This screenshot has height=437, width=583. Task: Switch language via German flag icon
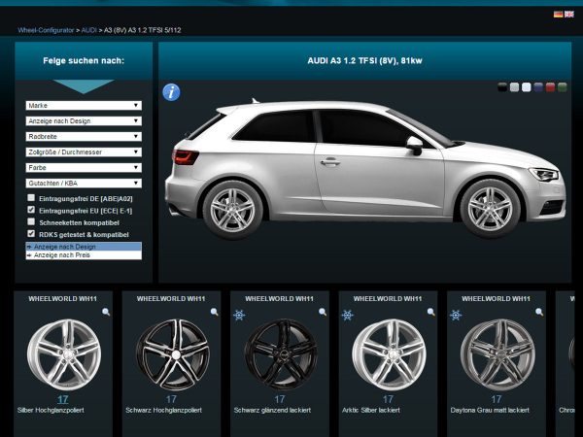tap(558, 15)
